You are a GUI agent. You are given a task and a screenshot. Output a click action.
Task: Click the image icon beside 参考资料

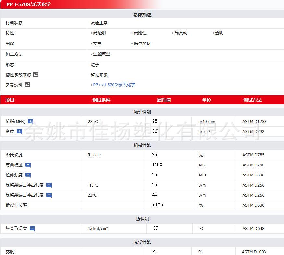[27, 85]
